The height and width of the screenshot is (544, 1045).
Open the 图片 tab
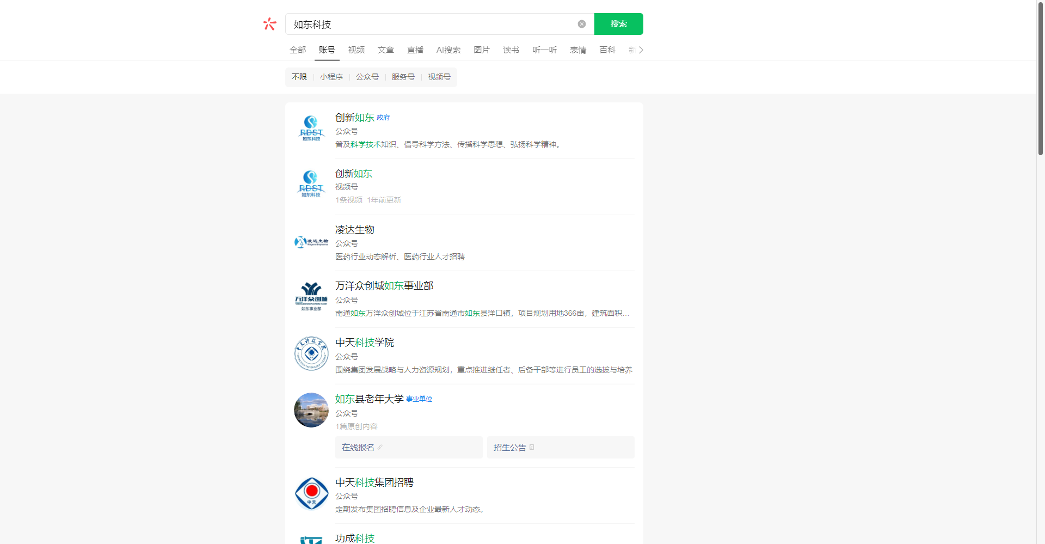pyautogui.click(x=482, y=50)
